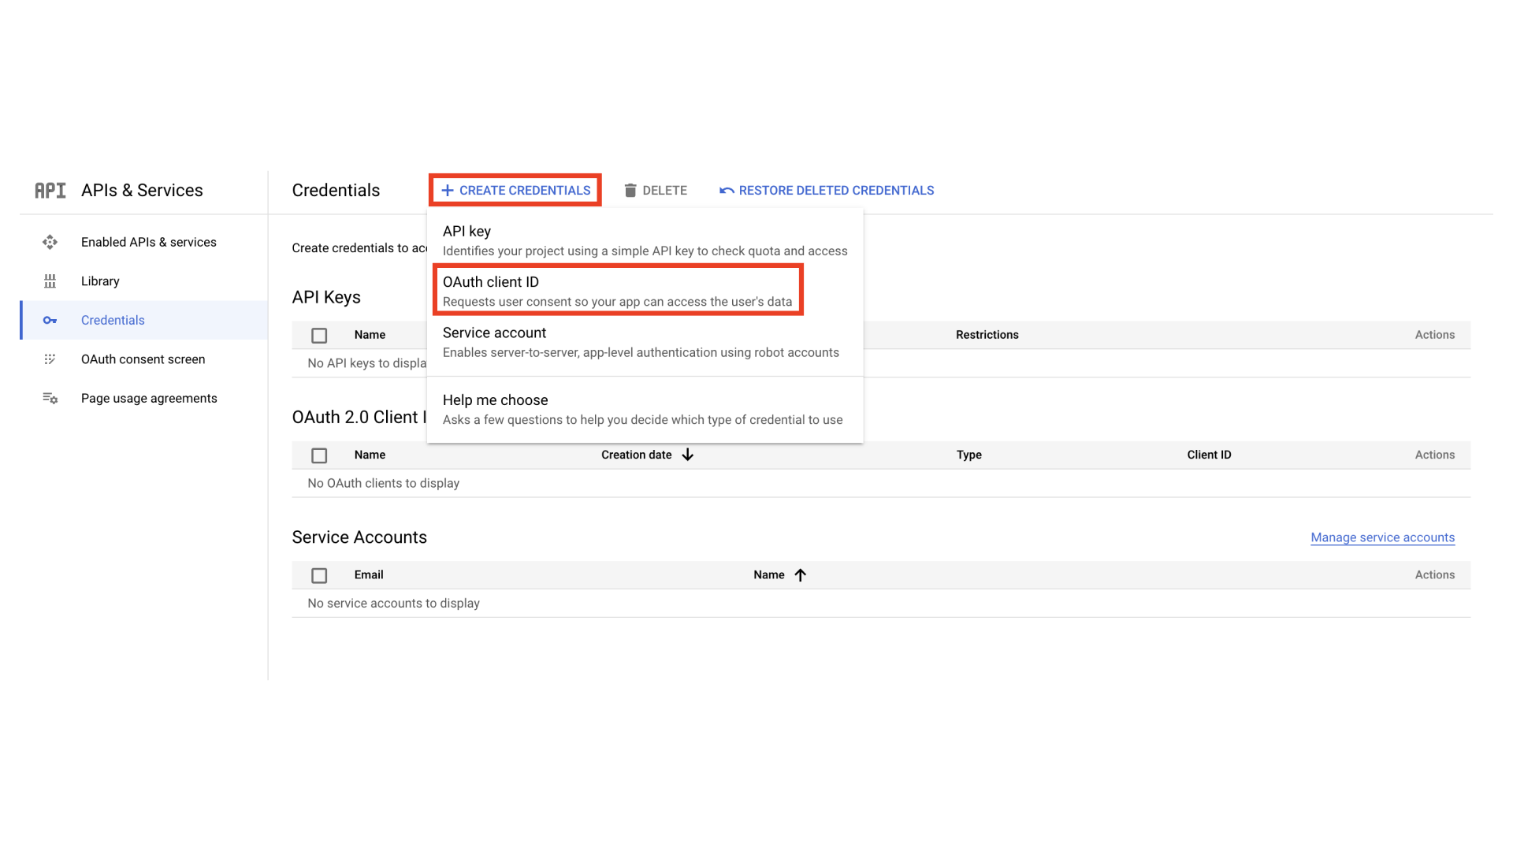This screenshot has height=851, width=1513.
Task: Click the trash can Delete icon
Action: coord(630,191)
